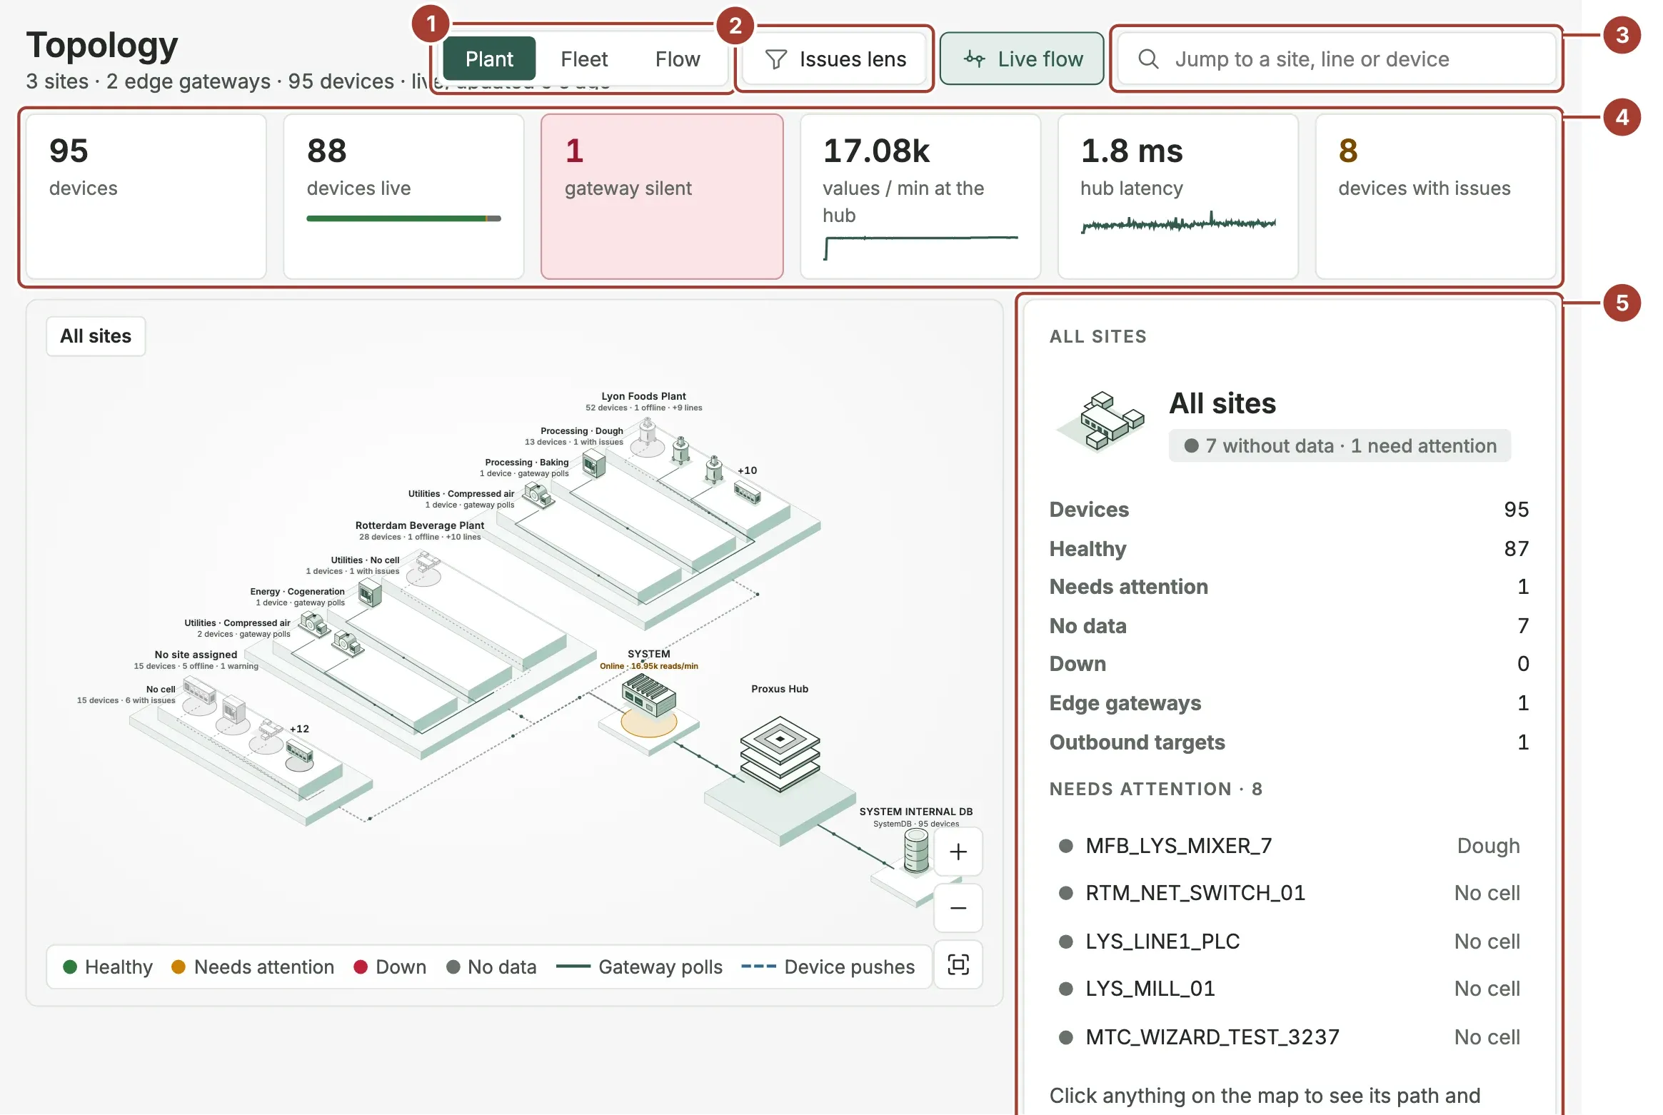Open the 95 devices stat card
Image resolution: width=1663 pixels, height=1115 pixels.
(146, 196)
